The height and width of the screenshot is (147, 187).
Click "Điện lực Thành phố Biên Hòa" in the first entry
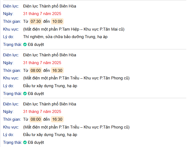pos(50,6)
